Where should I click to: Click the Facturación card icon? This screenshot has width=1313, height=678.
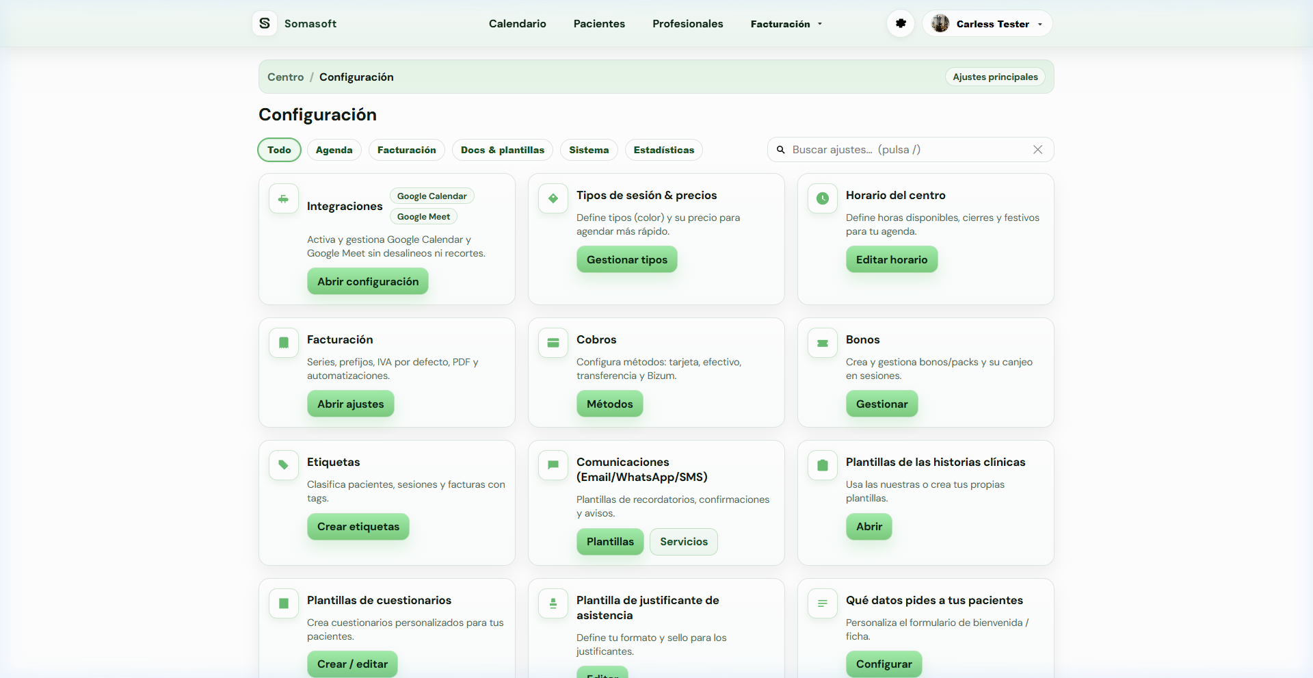pos(283,343)
